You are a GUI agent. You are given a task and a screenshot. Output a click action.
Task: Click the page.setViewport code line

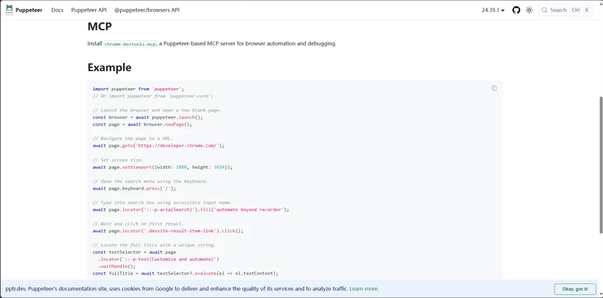click(162, 167)
